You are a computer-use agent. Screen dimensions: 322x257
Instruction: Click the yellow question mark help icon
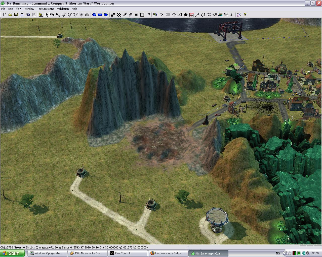[x=245, y=15]
